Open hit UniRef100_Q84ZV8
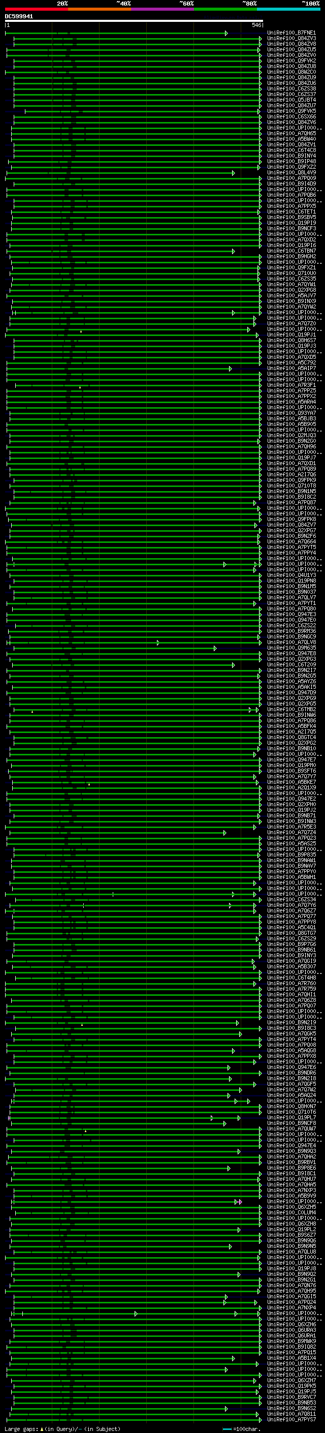This screenshot has height=1433, width=325. tap(291, 44)
